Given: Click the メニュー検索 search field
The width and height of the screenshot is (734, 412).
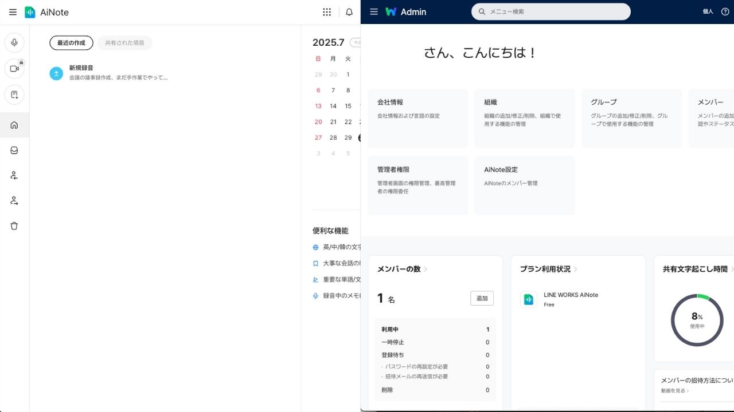Looking at the screenshot, I should click(550, 11).
